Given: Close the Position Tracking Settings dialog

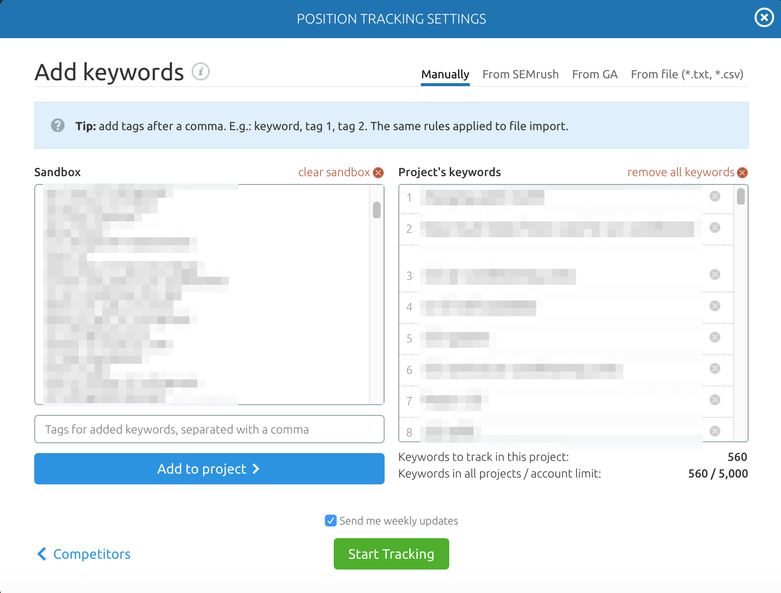Looking at the screenshot, I should click(764, 18).
